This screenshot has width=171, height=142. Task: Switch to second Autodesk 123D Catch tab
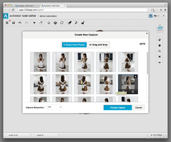point(53,6)
